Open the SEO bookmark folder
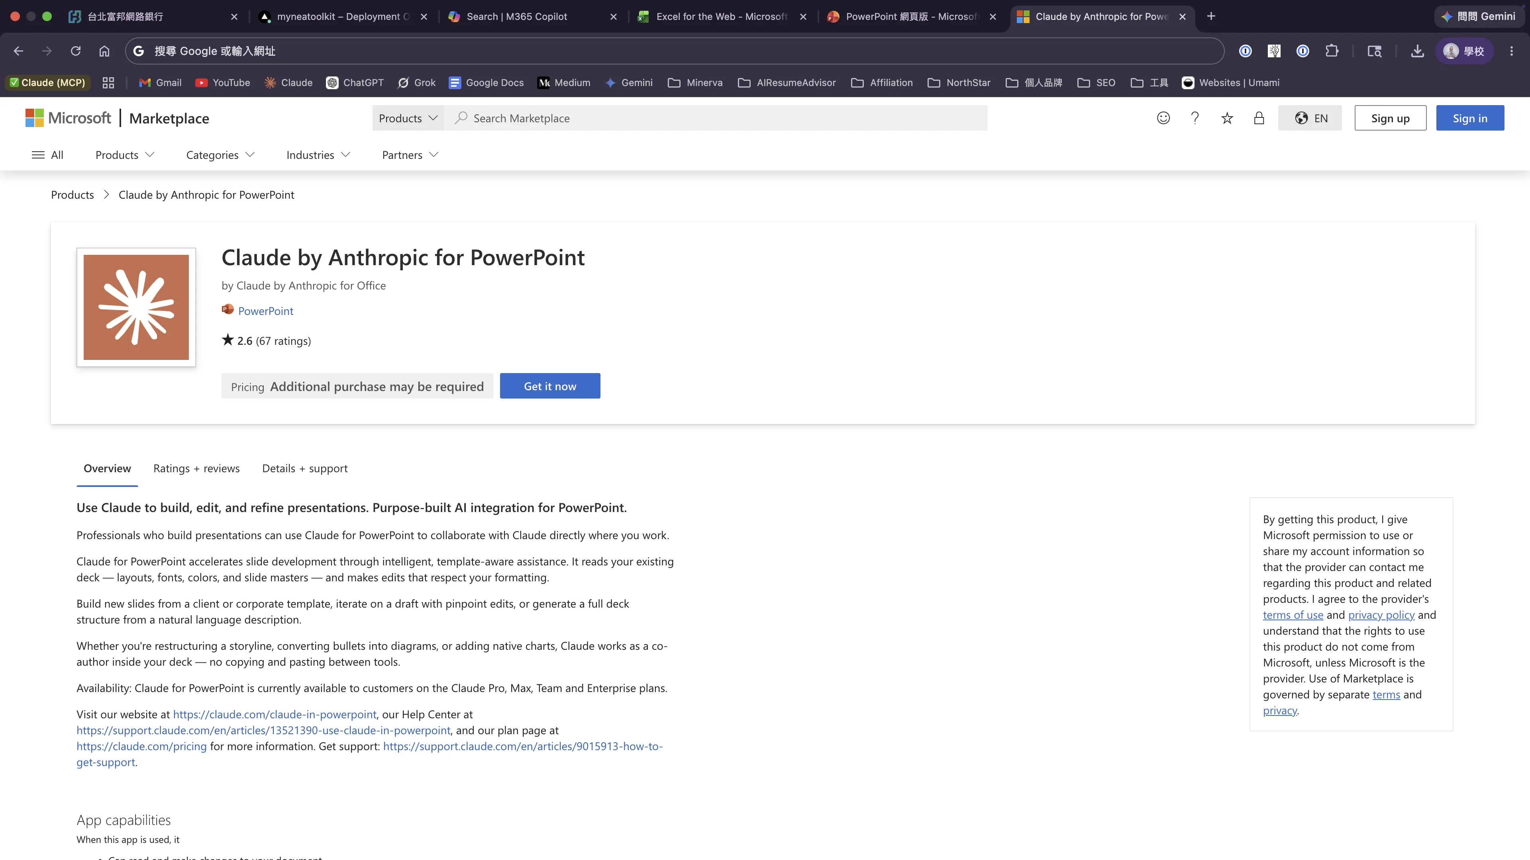Image resolution: width=1530 pixels, height=860 pixels. [x=1096, y=82]
